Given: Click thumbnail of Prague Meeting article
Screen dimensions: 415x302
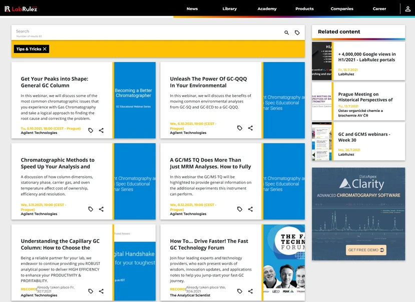Looking at the screenshot, I should (321, 101).
